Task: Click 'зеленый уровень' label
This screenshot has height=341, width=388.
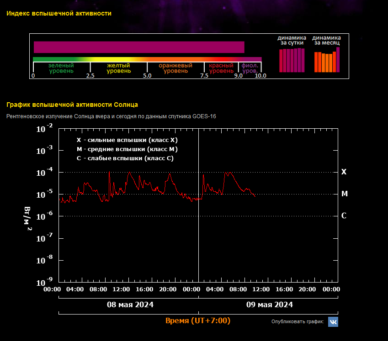Action: pyautogui.click(x=61, y=68)
